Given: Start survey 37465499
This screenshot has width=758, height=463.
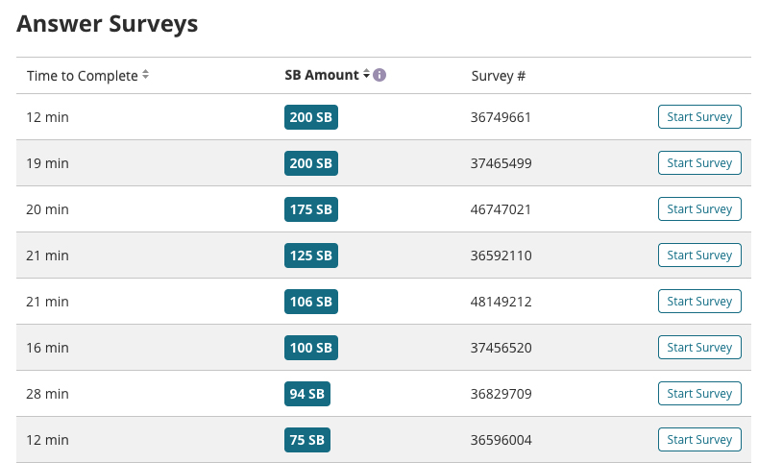Looking at the screenshot, I should pos(699,163).
